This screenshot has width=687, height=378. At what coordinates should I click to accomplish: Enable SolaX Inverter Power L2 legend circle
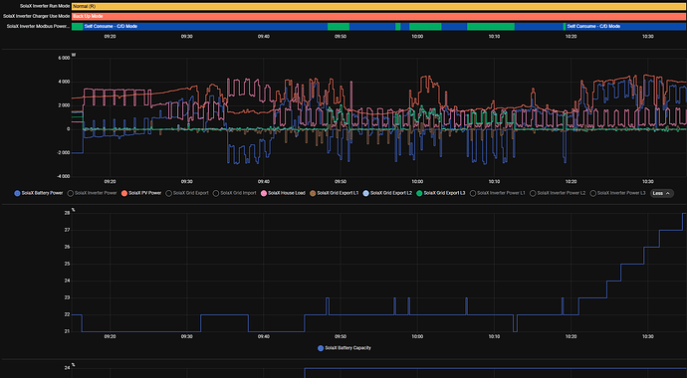point(533,193)
